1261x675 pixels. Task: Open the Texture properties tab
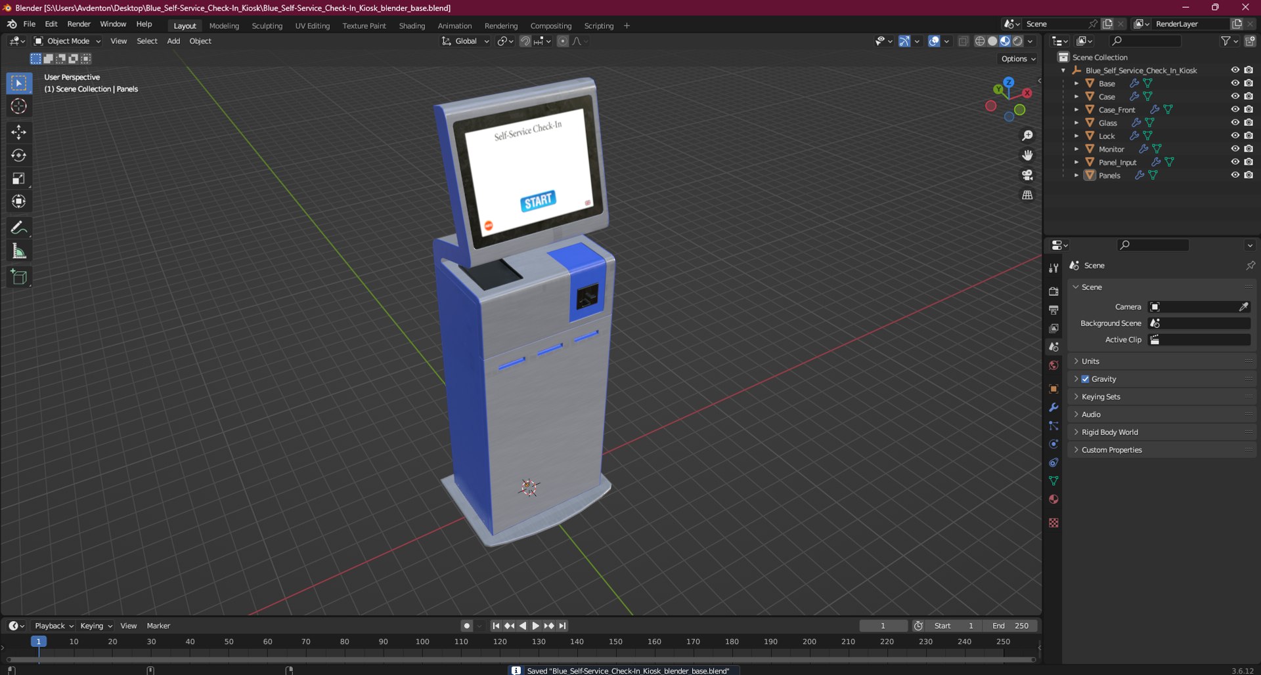1053,523
